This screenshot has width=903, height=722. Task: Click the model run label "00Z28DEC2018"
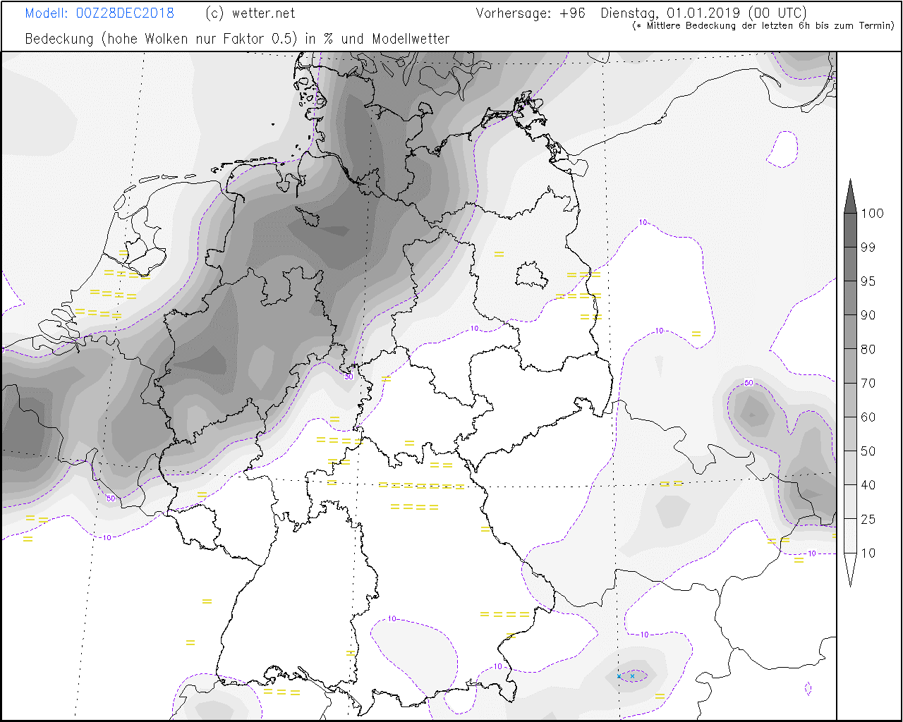tap(125, 13)
